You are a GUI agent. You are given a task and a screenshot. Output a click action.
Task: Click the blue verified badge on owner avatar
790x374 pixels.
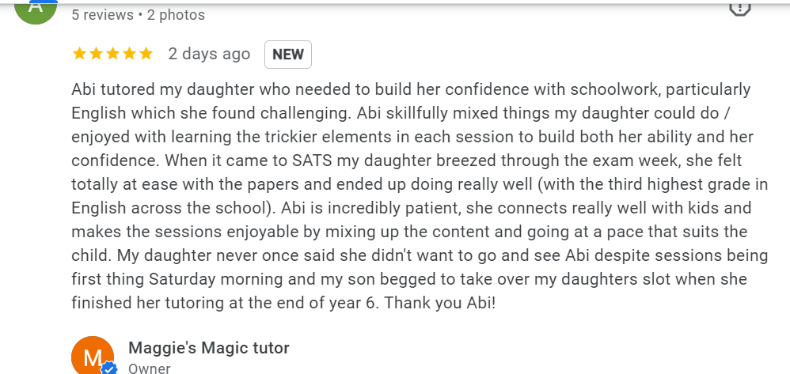[x=109, y=368]
